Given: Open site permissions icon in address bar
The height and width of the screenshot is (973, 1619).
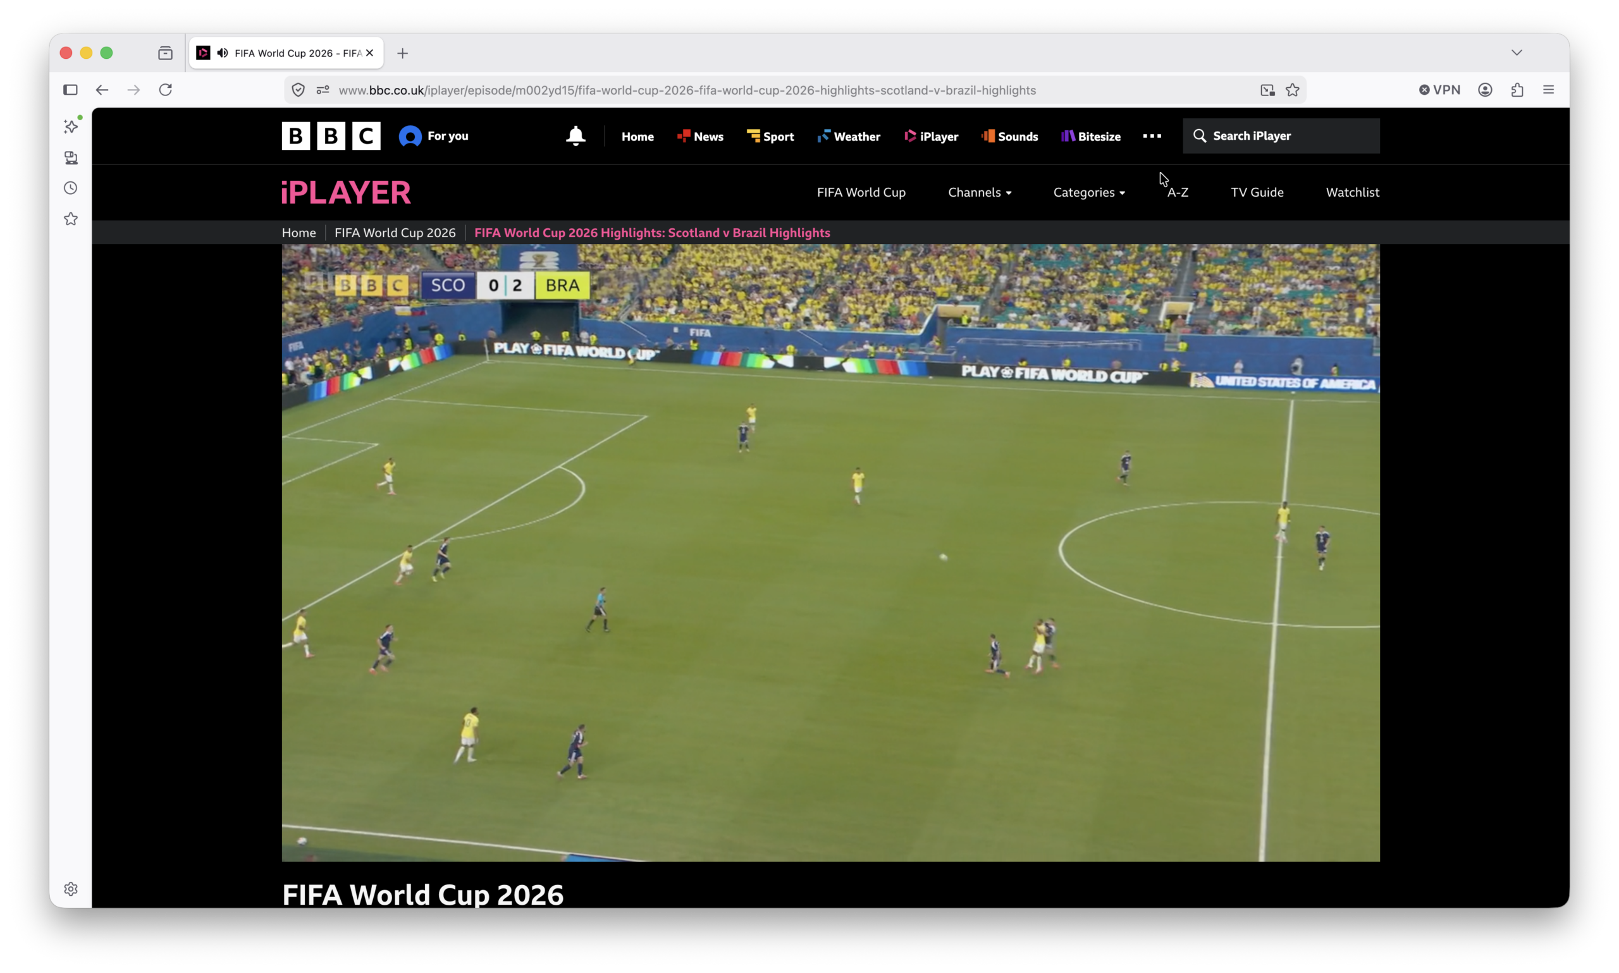Looking at the screenshot, I should 323,90.
